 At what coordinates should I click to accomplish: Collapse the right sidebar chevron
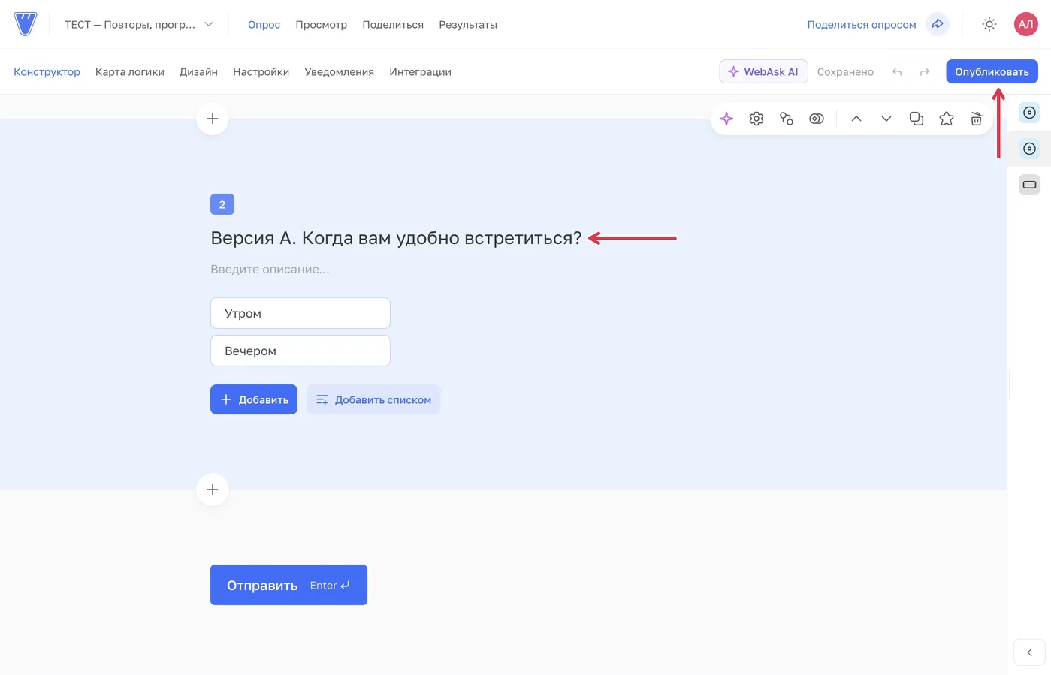pos(1029,652)
